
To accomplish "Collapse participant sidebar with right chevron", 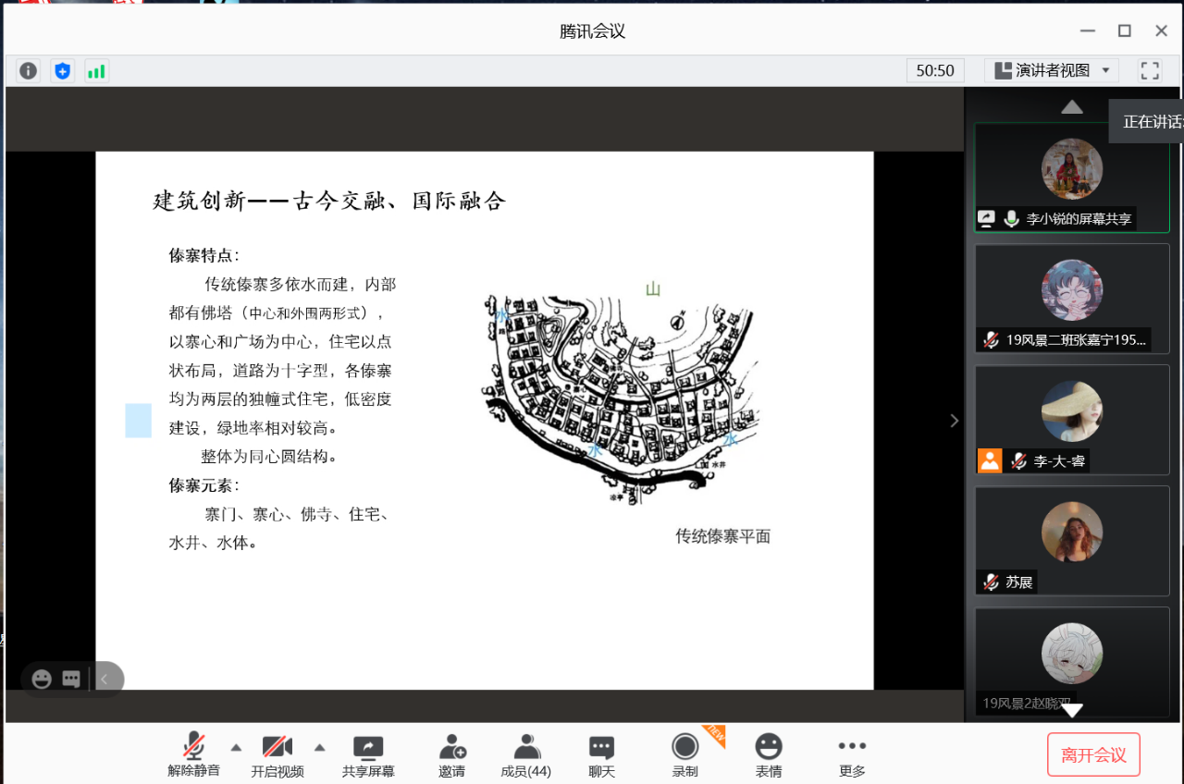I will pos(955,421).
